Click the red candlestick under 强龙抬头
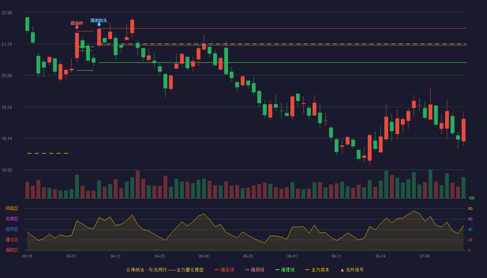This screenshot has height=278, width=487. pos(99,37)
